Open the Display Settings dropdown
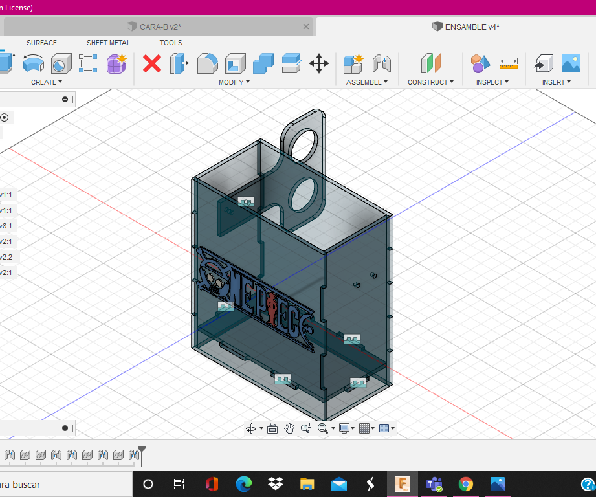This screenshot has width=596, height=497. click(346, 428)
